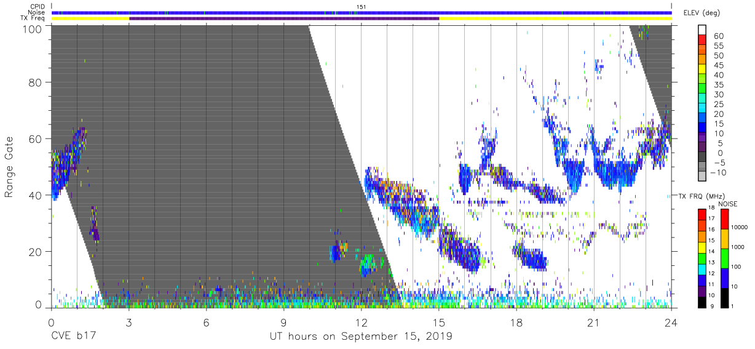Click the y-axis tick label '80'
The image size is (755, 349).
[35, 82]
